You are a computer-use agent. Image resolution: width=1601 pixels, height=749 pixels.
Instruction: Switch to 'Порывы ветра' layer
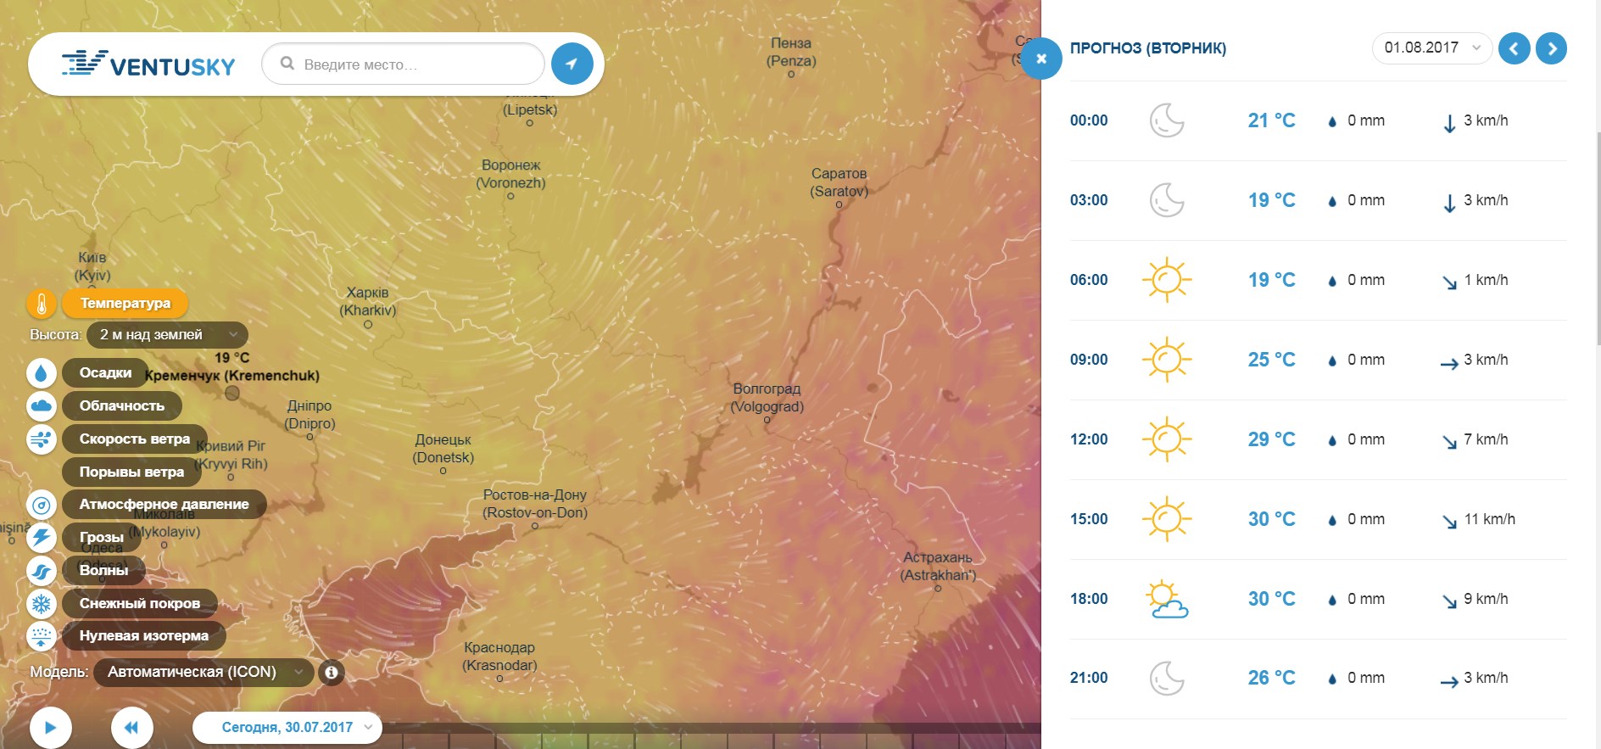coord(131,472)
